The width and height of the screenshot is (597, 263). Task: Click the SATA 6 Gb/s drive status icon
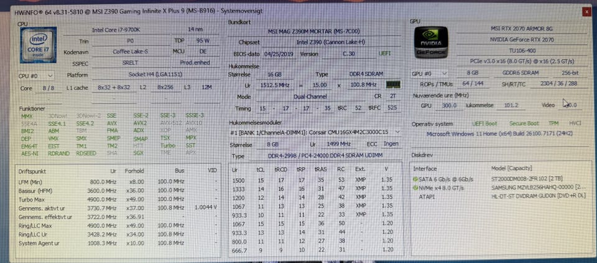pyautogui.click(x=415, y=179)
